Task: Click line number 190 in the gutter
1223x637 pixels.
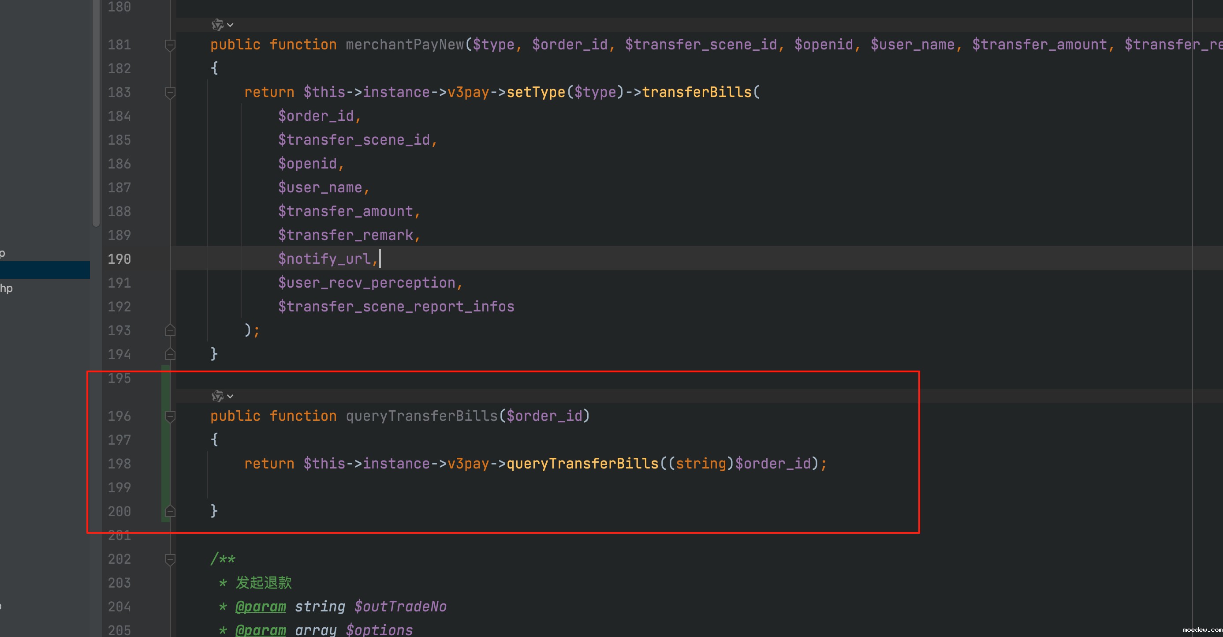Action: (119, 259)
